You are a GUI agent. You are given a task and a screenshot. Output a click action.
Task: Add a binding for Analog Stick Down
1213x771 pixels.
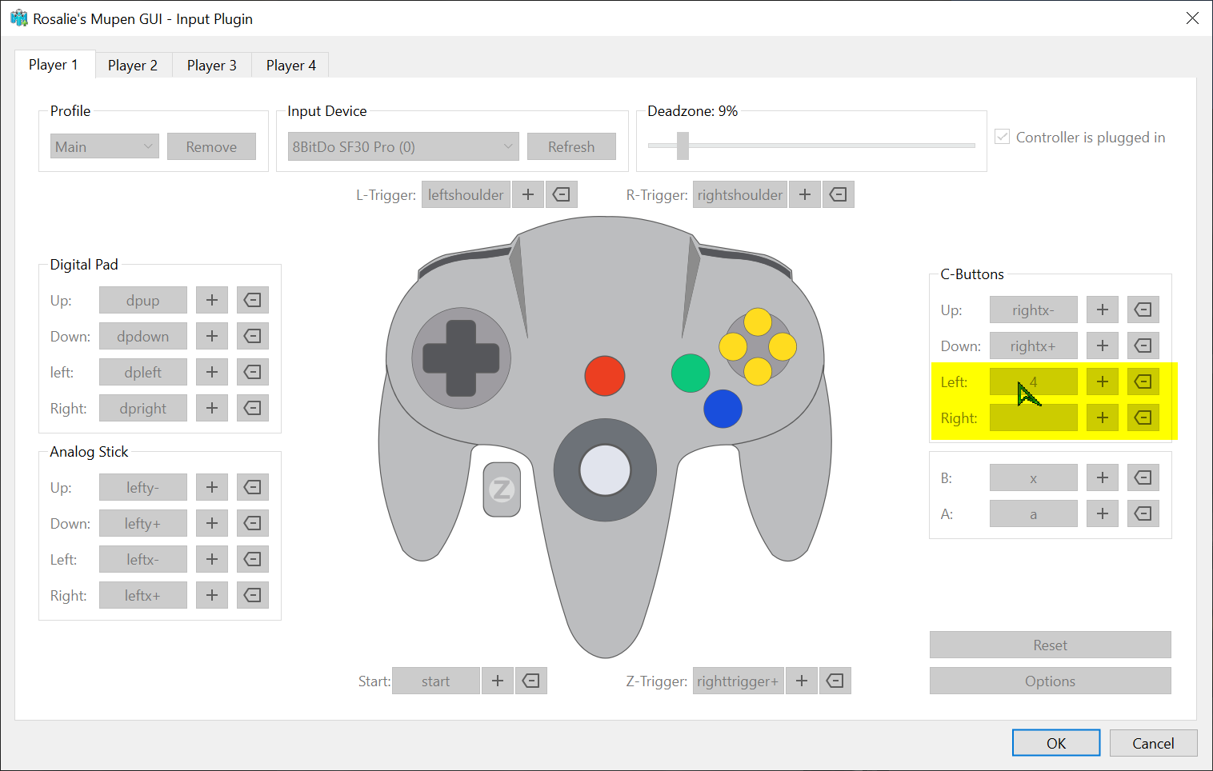pos(211,522)
